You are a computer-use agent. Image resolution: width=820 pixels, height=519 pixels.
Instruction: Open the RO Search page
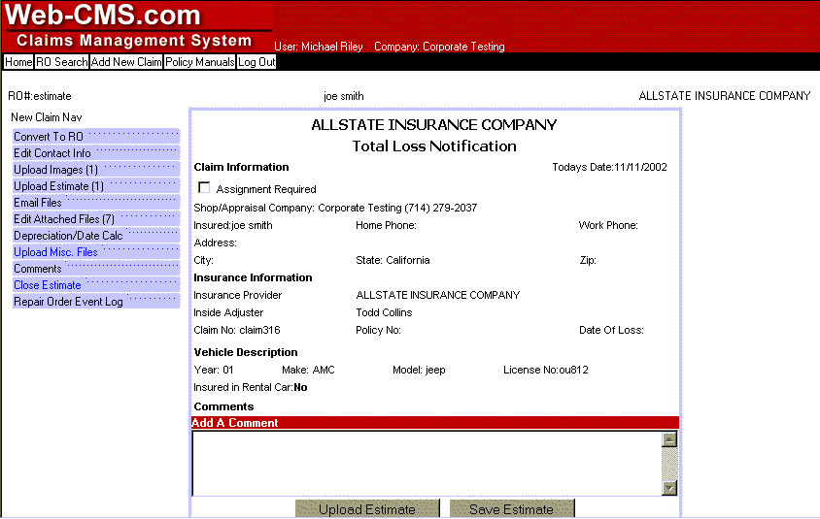coord(62,62)
